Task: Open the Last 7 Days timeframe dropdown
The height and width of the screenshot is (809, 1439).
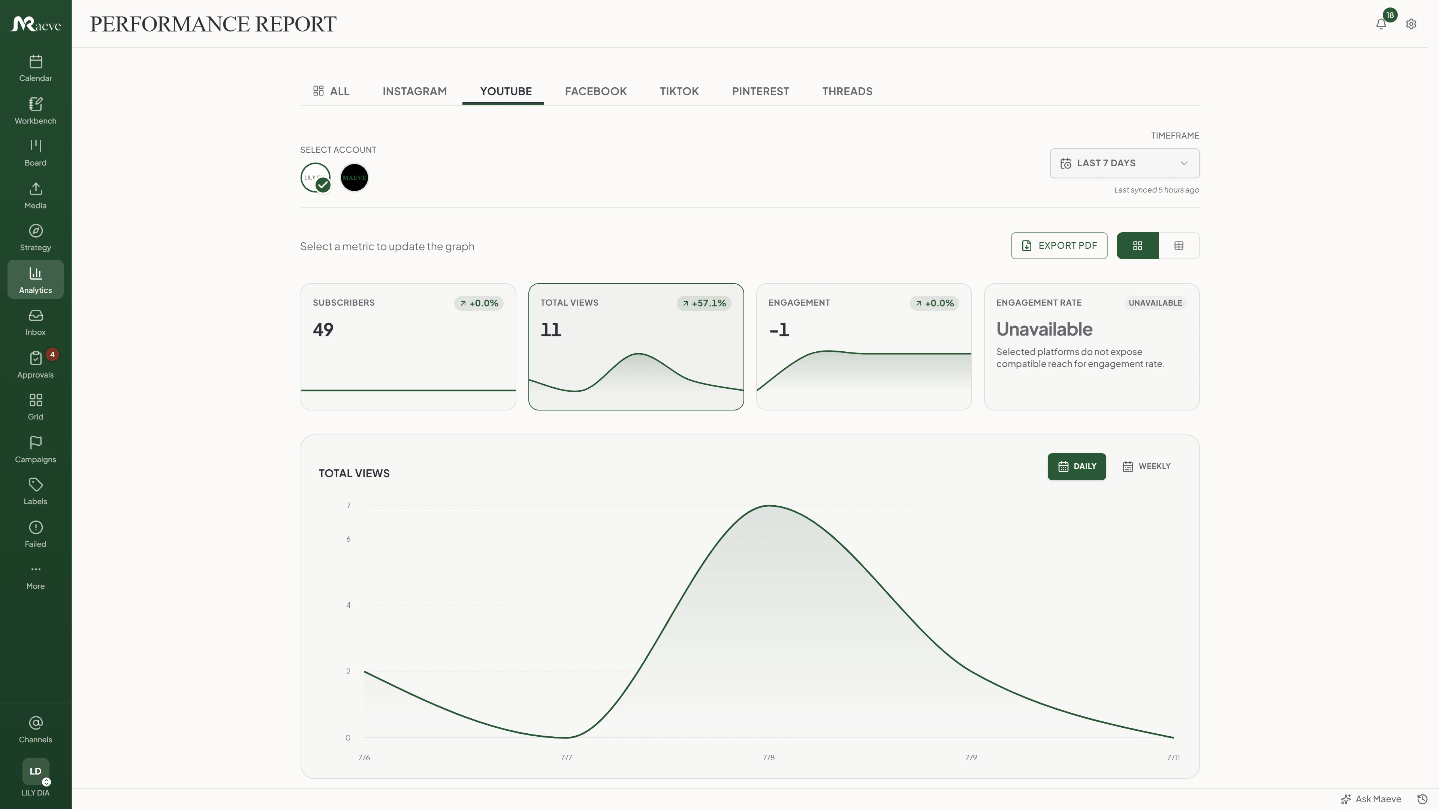Action: coord(1125,163)
